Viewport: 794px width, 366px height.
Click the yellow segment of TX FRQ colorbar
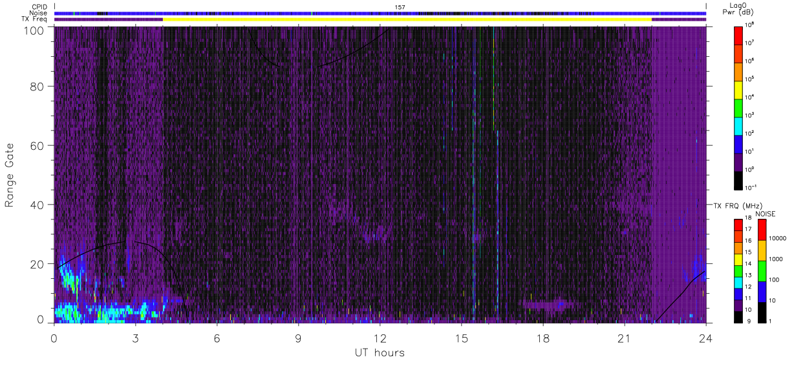tap(738, 259)
